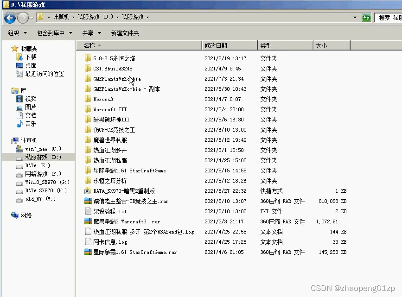
Task: Click the 快捷方式 type cell
Action: coord(271,191)
